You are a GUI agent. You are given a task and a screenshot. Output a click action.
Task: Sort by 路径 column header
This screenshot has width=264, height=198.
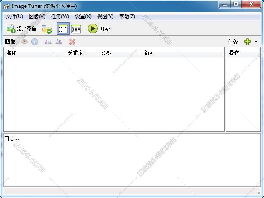click(x=182, y=53)
